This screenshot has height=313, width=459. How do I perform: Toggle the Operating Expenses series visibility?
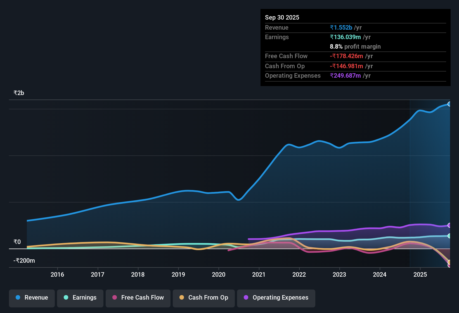tap(276, 298)
